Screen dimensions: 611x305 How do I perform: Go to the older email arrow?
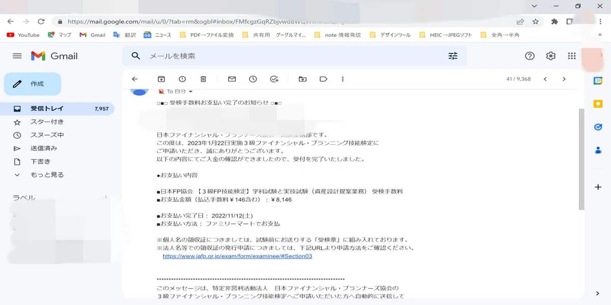tap(564, 79)
